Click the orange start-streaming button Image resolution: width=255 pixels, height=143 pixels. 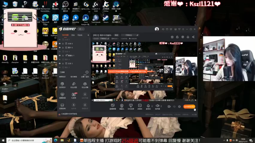point(189,106)
